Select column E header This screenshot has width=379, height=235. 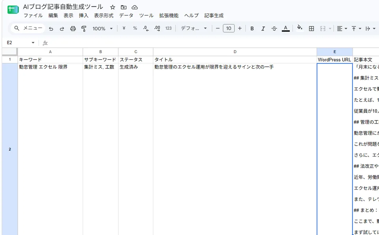click(x=335, y=52)
